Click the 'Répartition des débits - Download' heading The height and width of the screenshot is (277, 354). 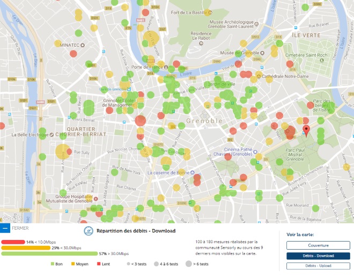[x=136, y=231]
